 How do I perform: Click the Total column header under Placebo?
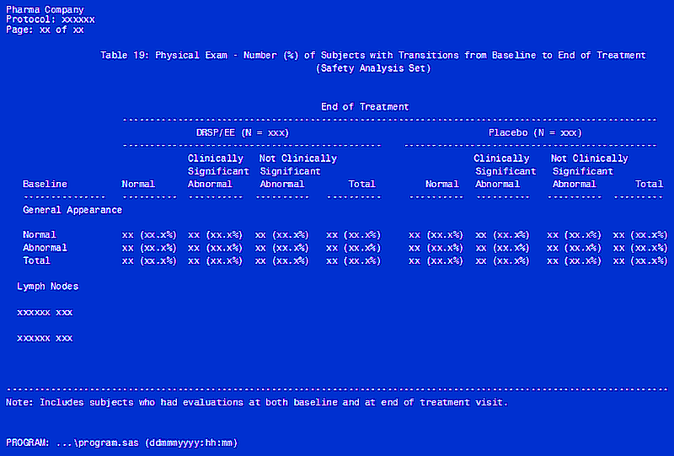[649, 184]
